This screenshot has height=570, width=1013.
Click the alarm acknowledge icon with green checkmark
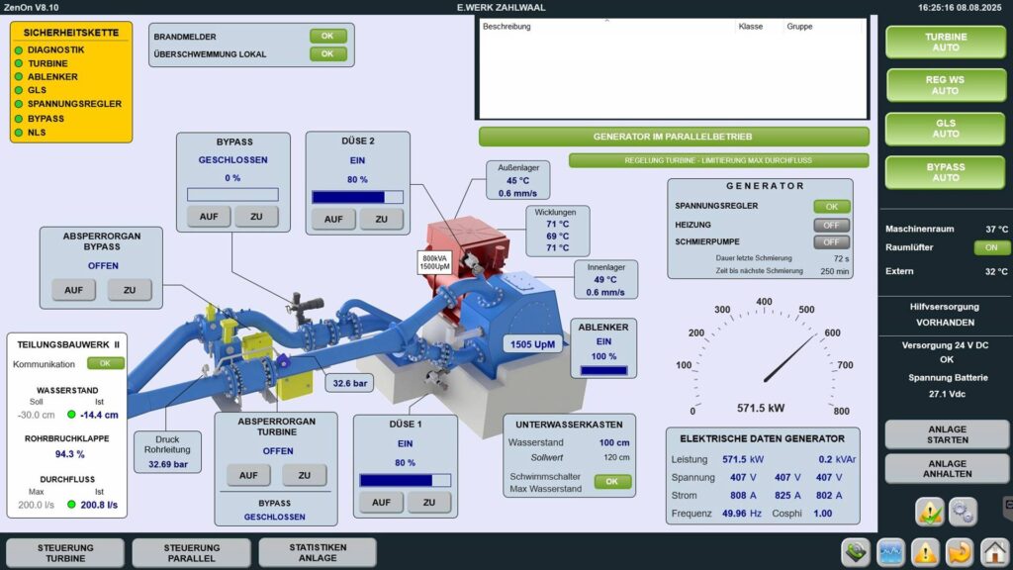[x=931, y=512]
